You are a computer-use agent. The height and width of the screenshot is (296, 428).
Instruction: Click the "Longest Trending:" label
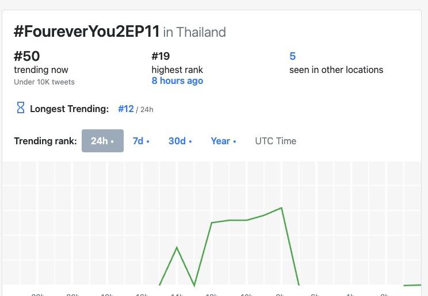pos(69,109)
